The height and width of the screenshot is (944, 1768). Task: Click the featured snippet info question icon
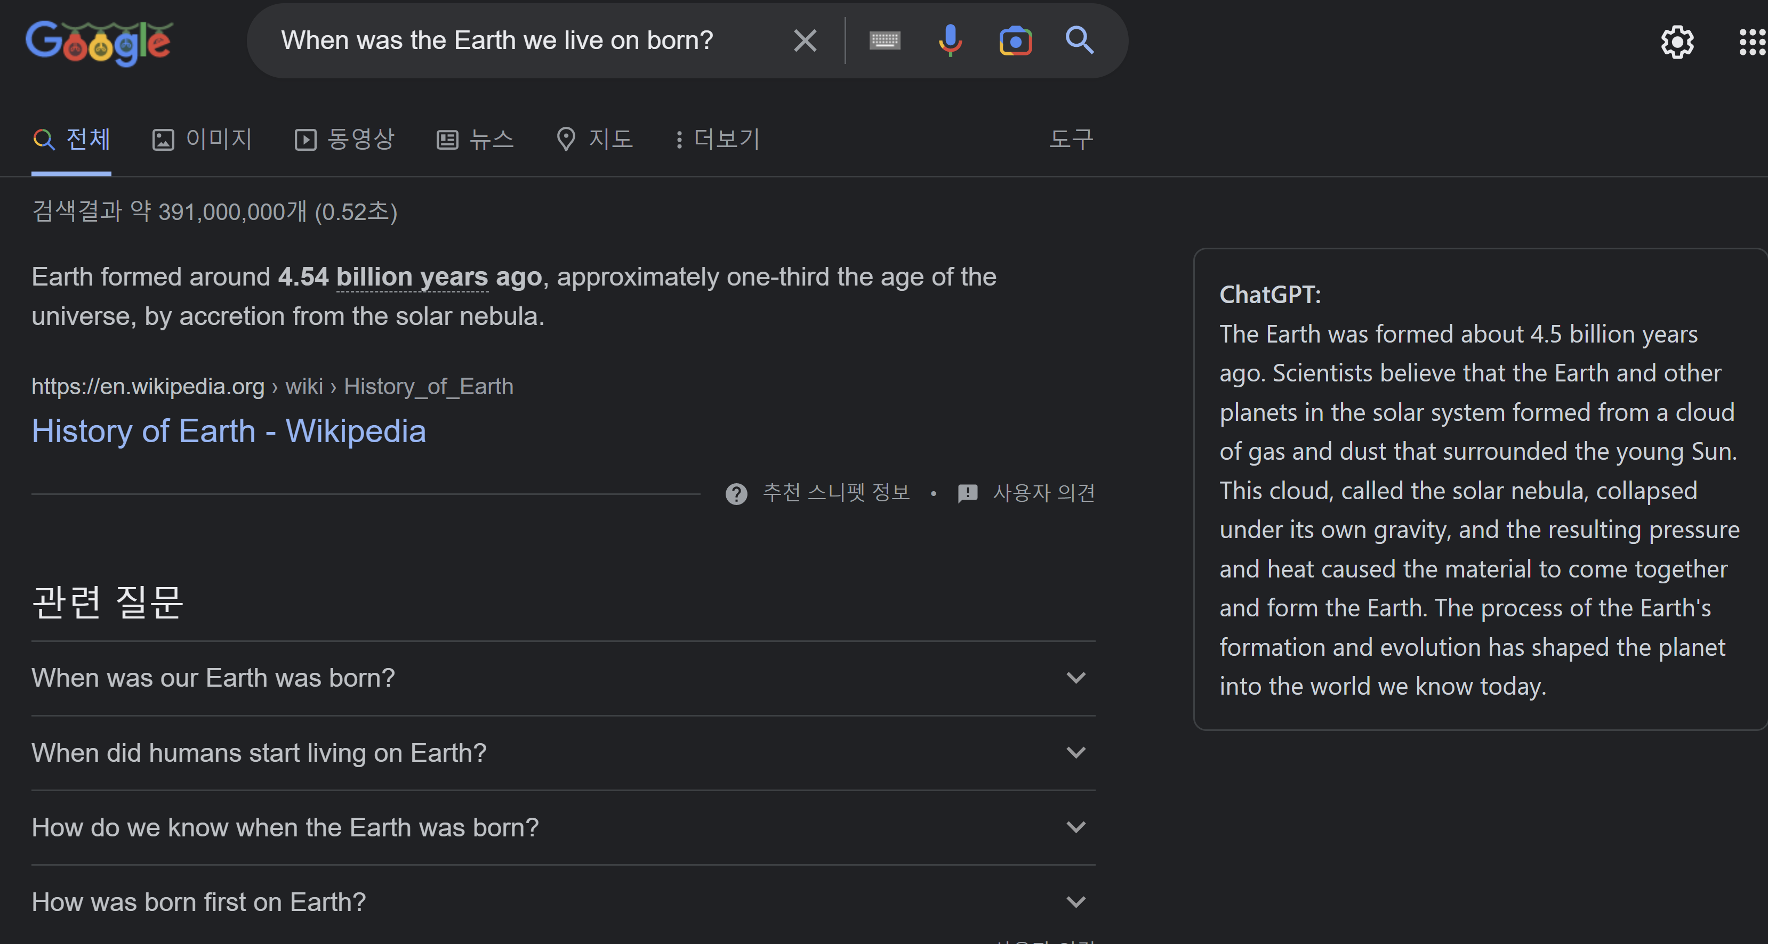(736, 494)
